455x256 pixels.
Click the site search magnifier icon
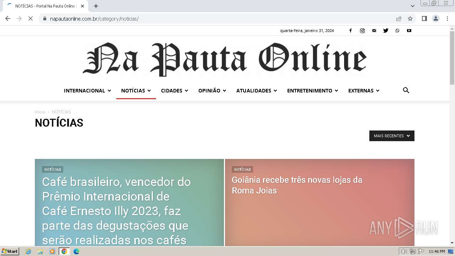pos(406,90)
